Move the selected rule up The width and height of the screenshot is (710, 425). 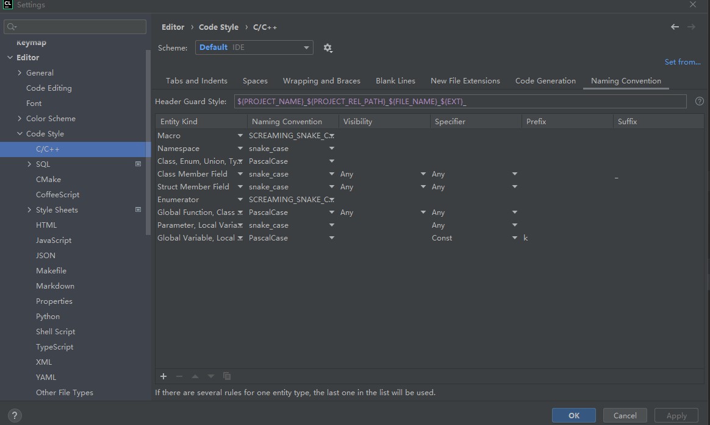tap(195, 376)
